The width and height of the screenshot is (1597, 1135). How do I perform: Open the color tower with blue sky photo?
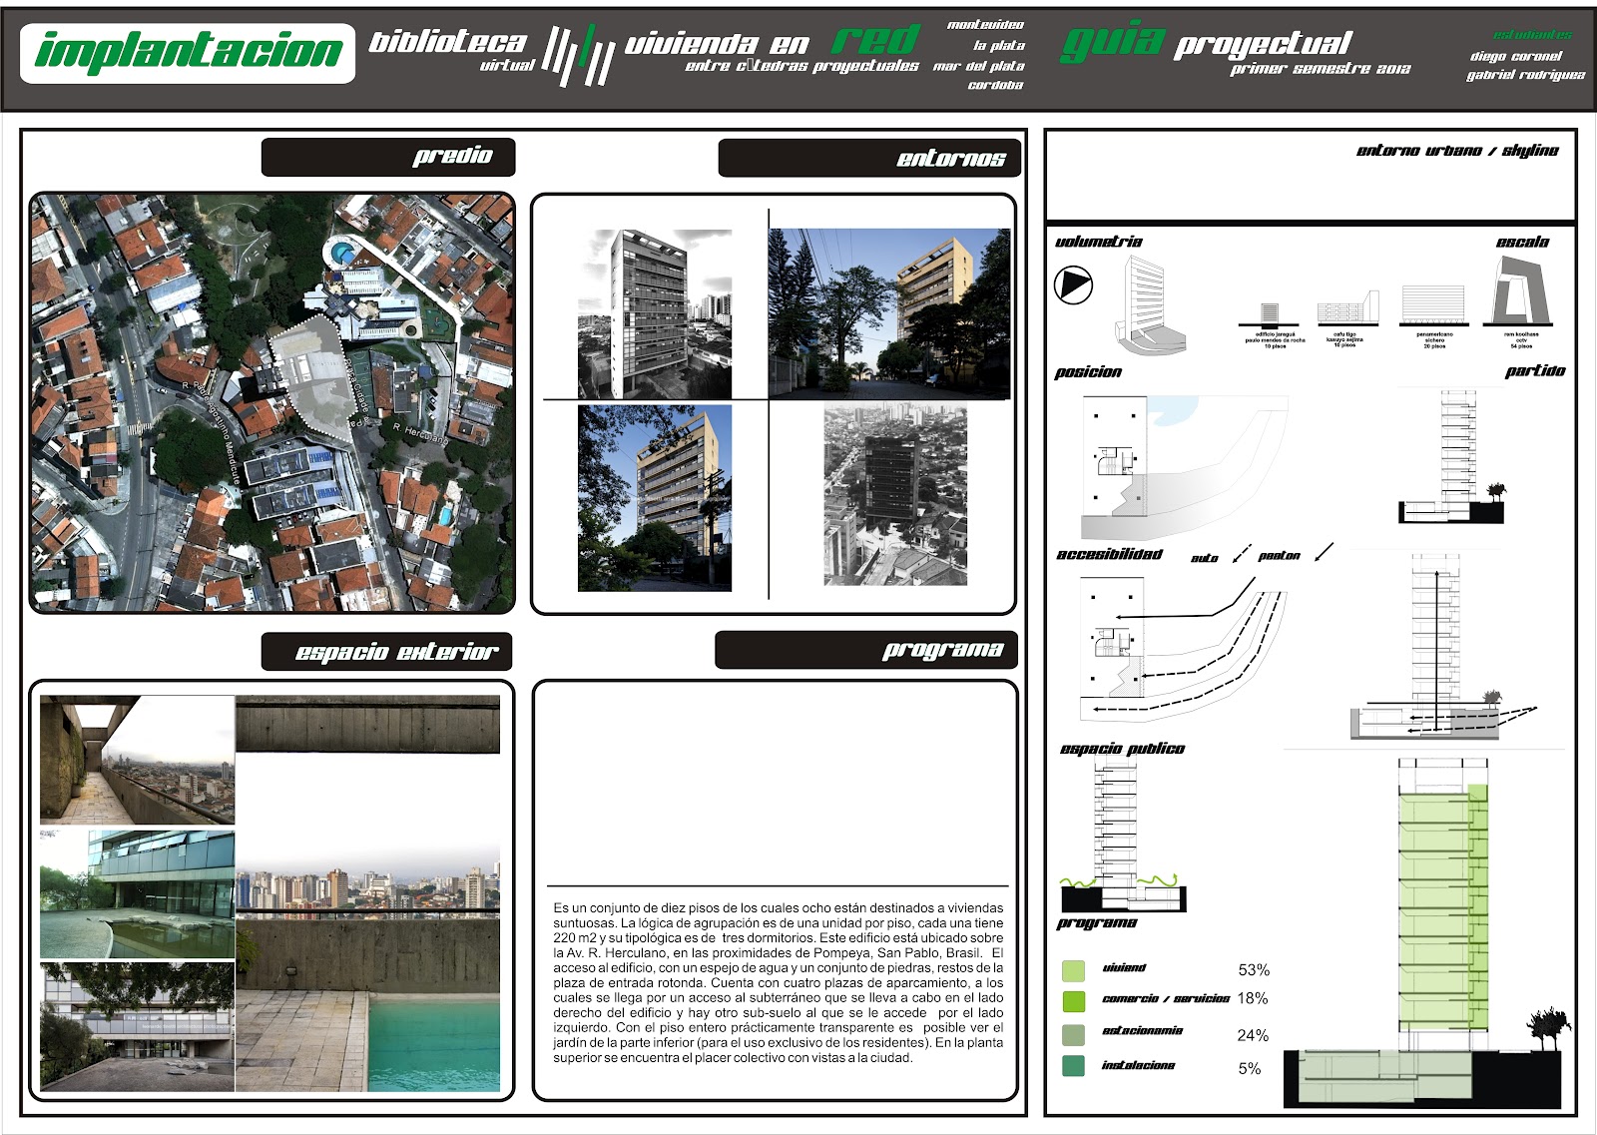pos(655,497)
